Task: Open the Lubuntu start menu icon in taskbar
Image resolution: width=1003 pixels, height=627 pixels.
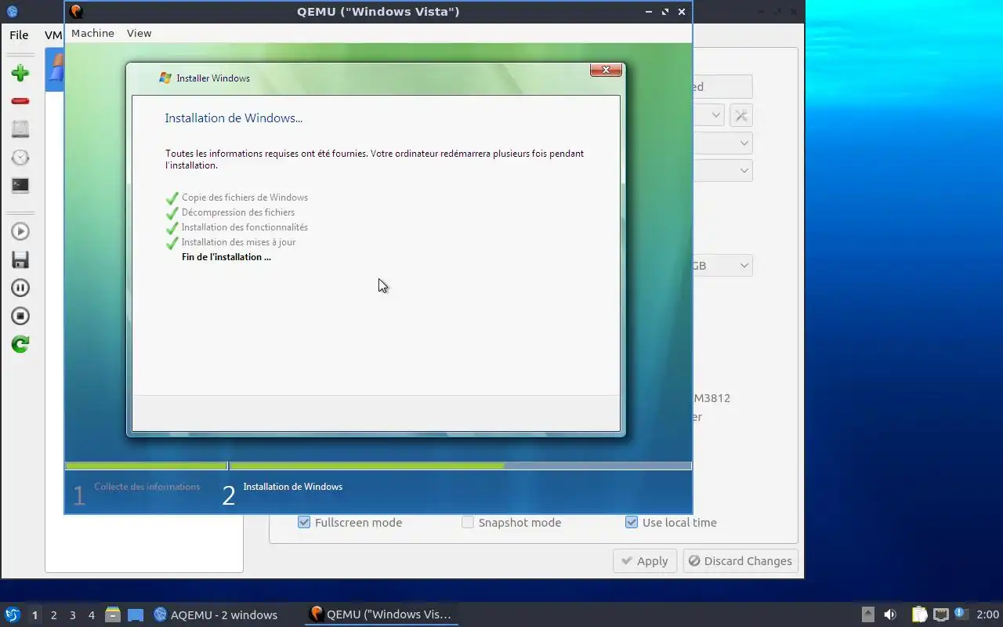Action: (x=12, y=614)
